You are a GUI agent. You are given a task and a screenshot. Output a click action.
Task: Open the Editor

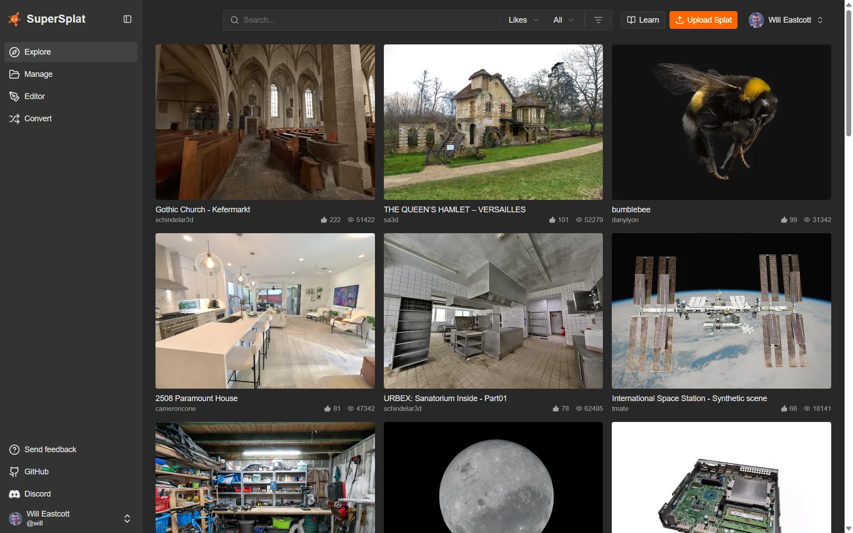[71, 96]
